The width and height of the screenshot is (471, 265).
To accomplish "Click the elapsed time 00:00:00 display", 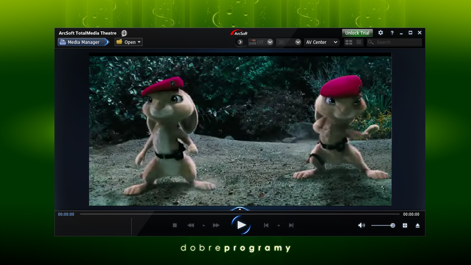I will tap(66, 214).
